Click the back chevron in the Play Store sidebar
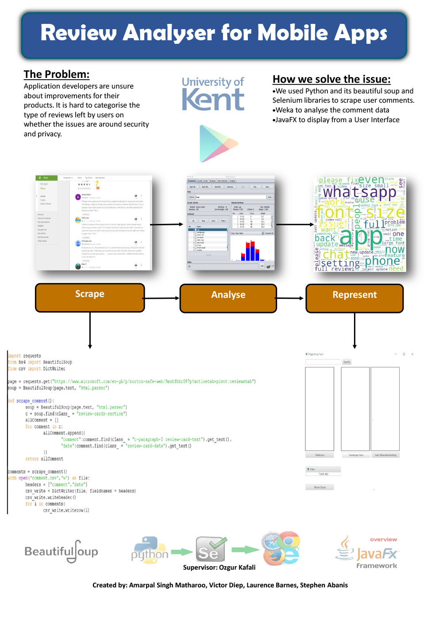Image resolution: width=439 pixels, height=621 pixels. pyautogui.click(x=37, y=196)
